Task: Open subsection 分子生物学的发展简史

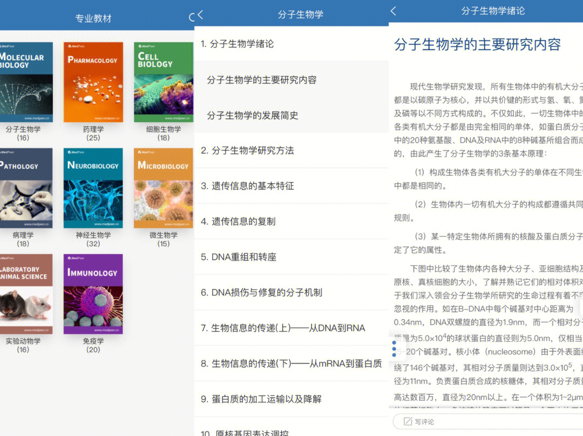Action: tap(252, 115)
